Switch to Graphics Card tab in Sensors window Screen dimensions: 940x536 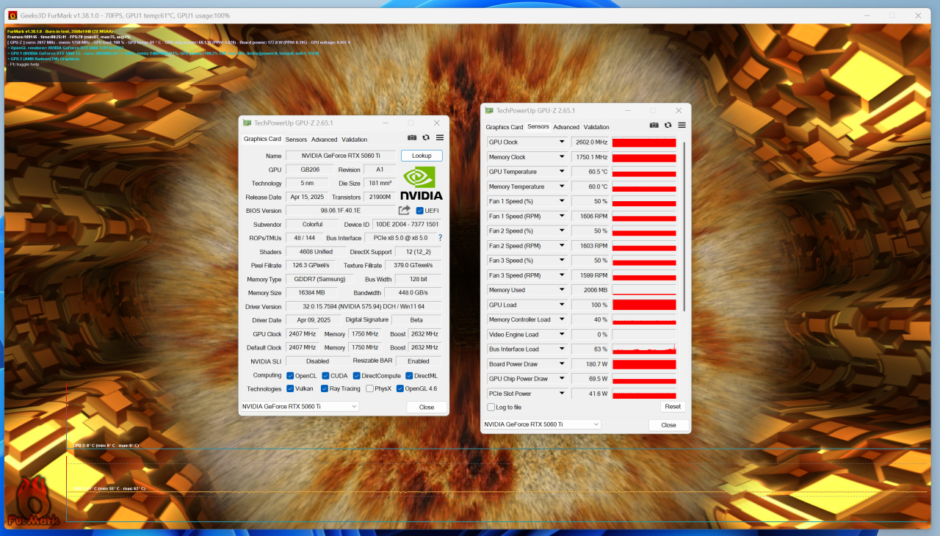click(505, 127)
